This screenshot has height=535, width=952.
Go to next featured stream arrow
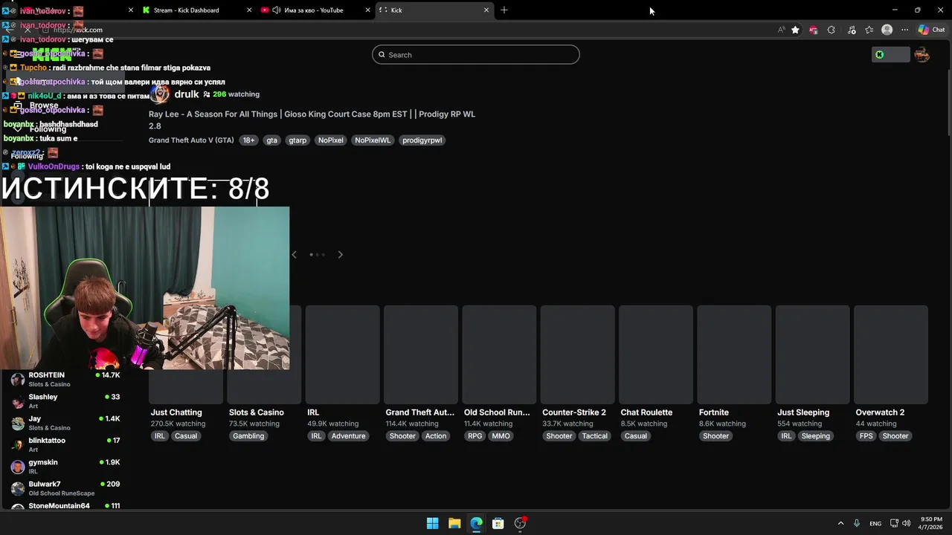click(340, 255)
